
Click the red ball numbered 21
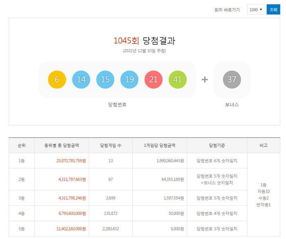click(x=153, y=80)
